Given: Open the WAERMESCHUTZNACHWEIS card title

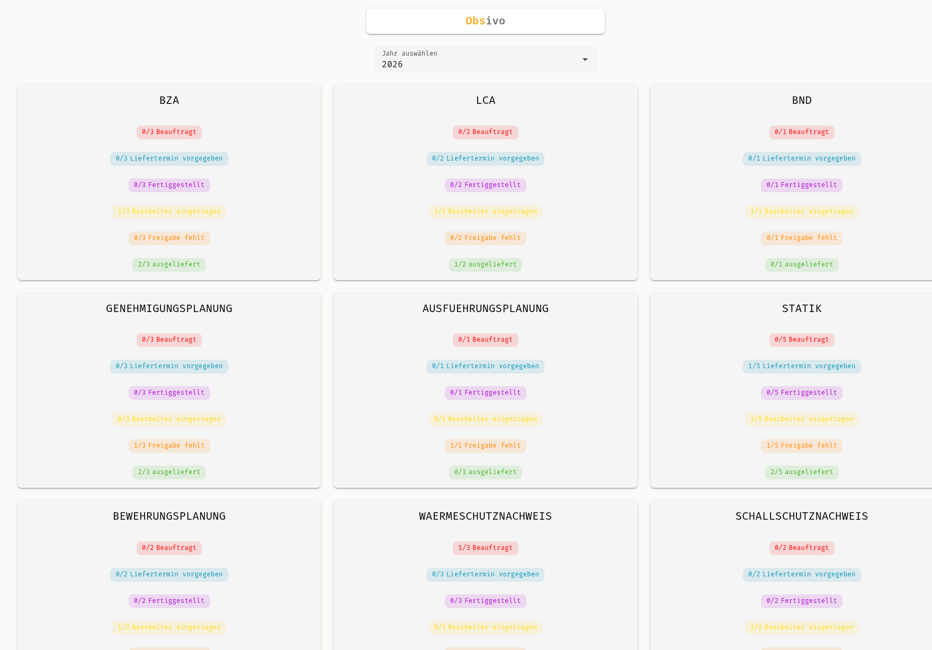Looking at the screenshot, I should 486,517.
